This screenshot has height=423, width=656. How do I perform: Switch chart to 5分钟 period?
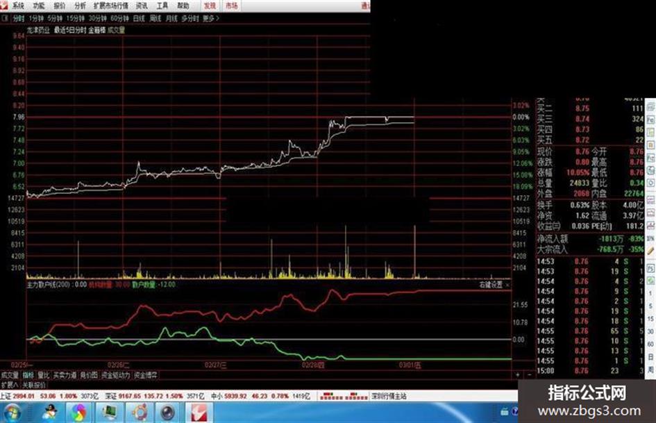point(55,19)
